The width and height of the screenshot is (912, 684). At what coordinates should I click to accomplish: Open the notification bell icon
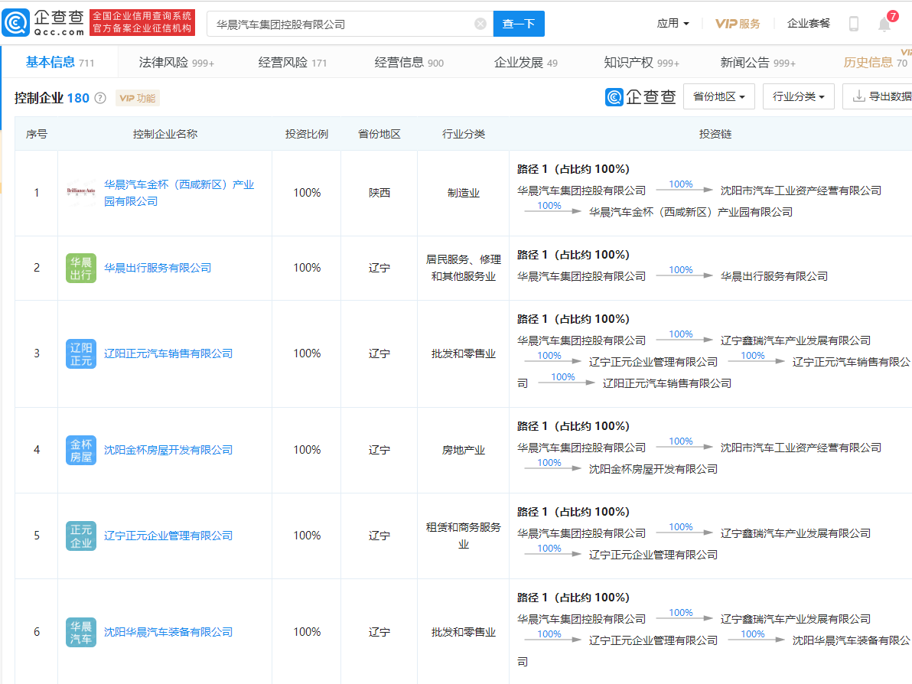(x=884, y=24)
